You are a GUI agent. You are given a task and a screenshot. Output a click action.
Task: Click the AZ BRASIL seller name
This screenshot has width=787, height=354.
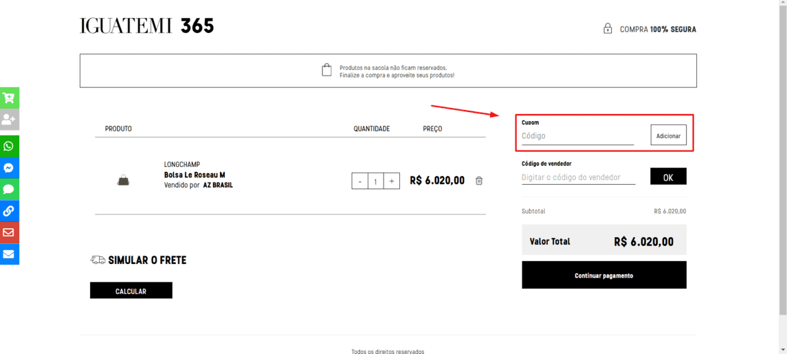[x=218, y=186]
